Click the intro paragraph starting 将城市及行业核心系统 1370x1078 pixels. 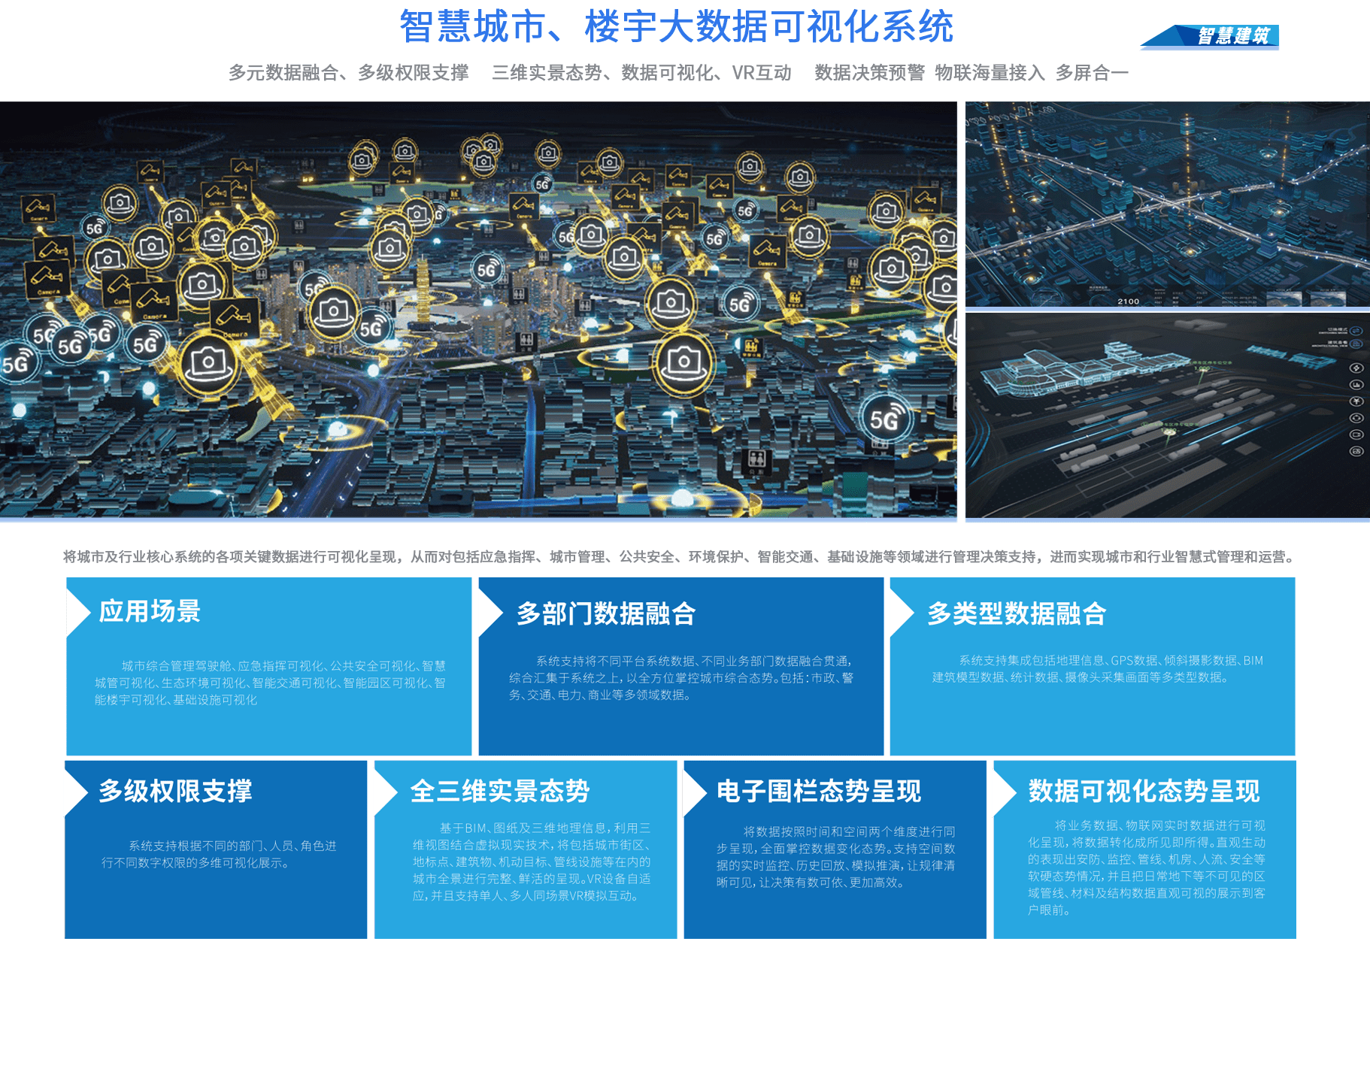[x=680, y=557]
